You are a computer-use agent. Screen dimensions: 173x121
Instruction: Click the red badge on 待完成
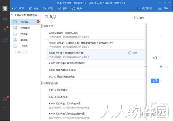(x=38, y=22)
